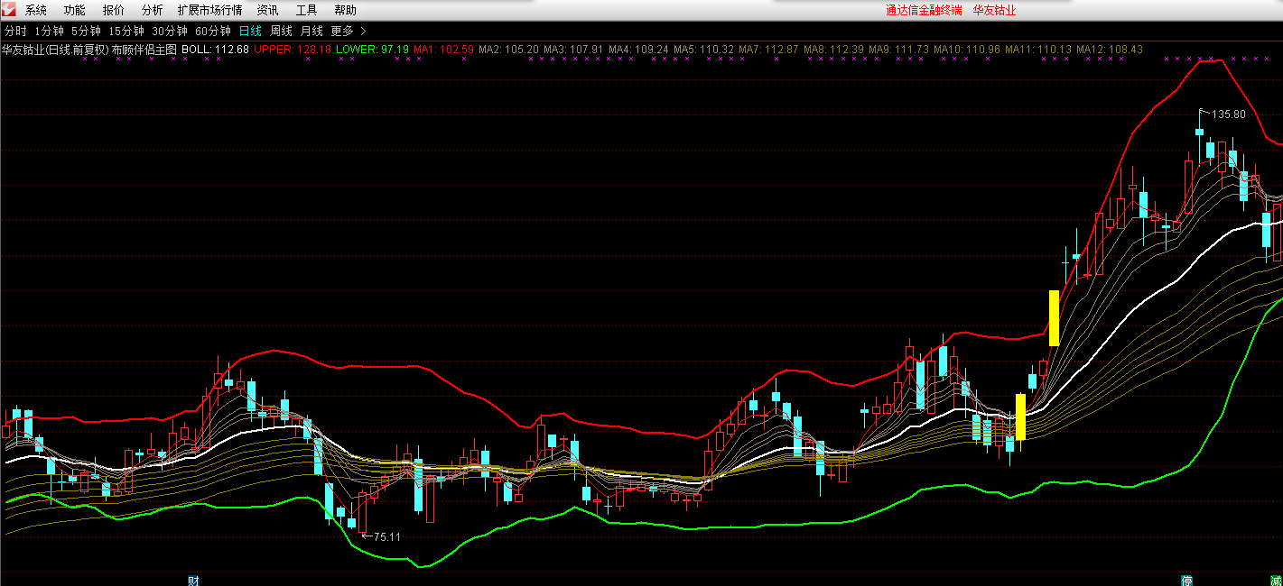Click the MA9: 111.73 label

pyautogui.click(x=898, y=50)
